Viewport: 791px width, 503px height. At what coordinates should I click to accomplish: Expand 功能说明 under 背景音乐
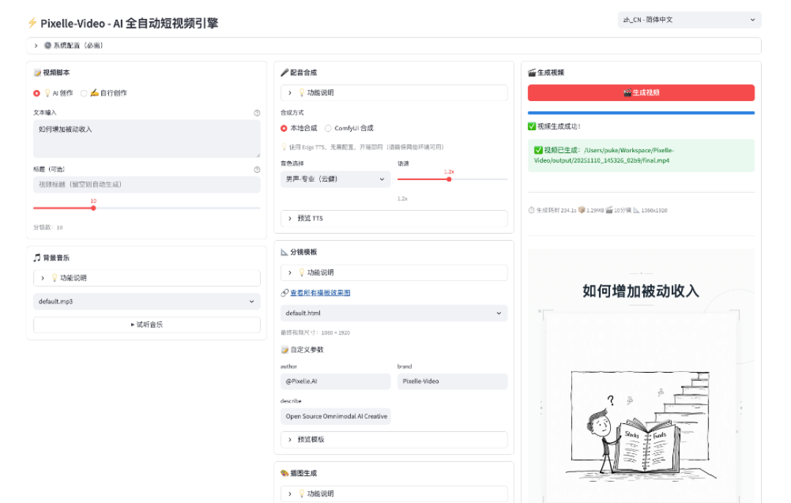[x=146, y=278]
